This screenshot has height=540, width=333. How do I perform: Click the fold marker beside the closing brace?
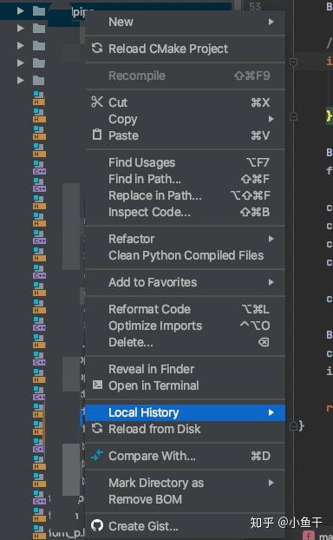tap(293, 426)
